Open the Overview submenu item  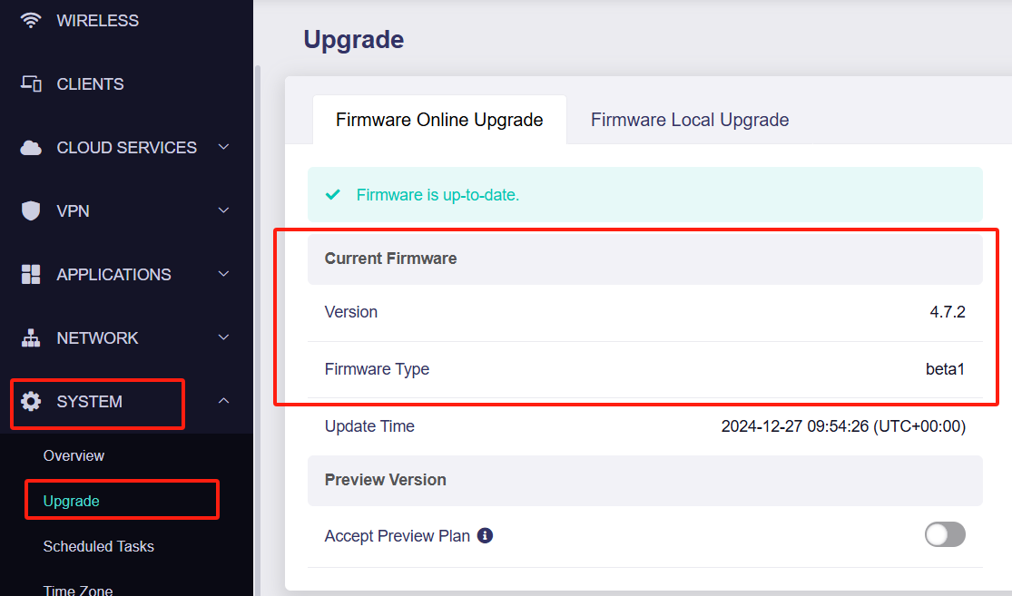tap(74, 456)
